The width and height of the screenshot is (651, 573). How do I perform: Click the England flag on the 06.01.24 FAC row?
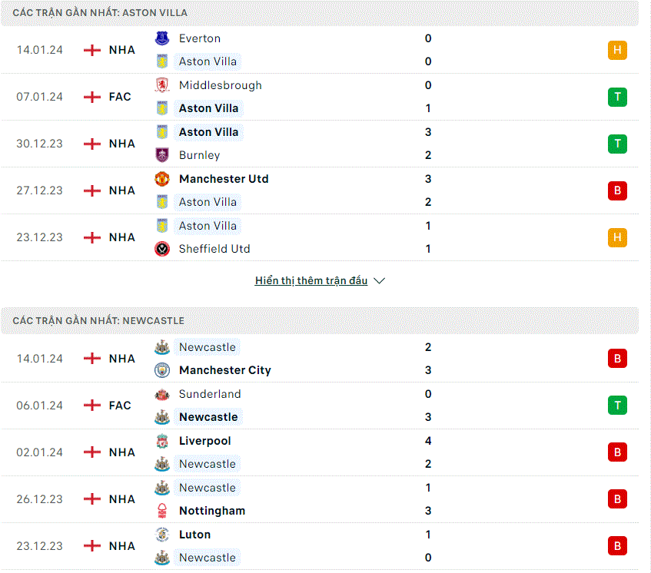click(92, 406)
